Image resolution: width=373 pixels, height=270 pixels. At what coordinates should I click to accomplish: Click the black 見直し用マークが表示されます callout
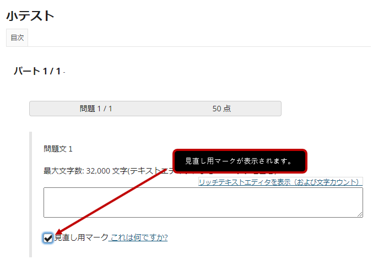pos(240,161)
